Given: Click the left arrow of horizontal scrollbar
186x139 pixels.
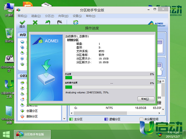Looking at the screenshot, I should [72, 113].
